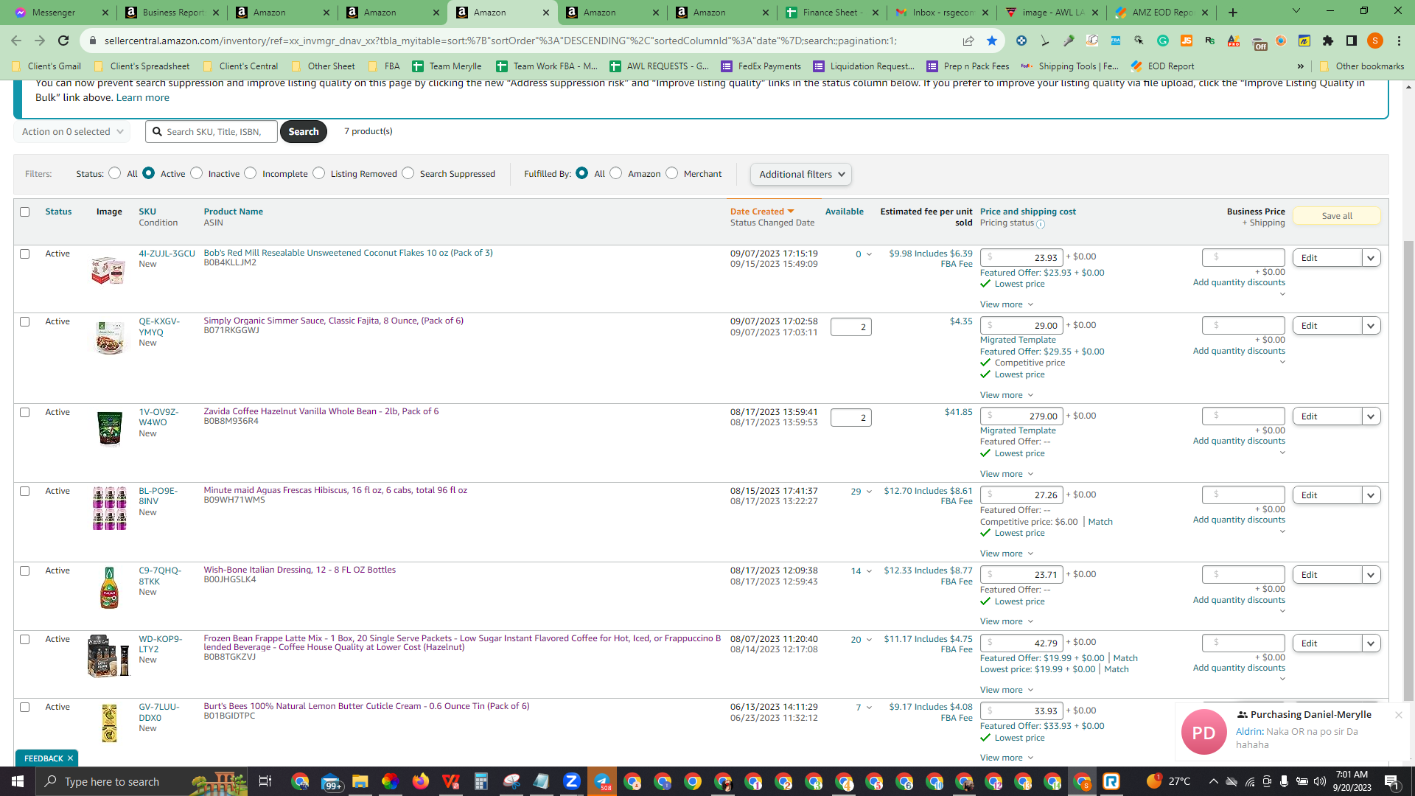Switch to the Business Report tab
Viewport: 1415px width, 796px height.
[x=173, y=13]
